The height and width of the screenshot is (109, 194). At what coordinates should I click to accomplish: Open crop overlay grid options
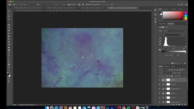coord(79,5)
